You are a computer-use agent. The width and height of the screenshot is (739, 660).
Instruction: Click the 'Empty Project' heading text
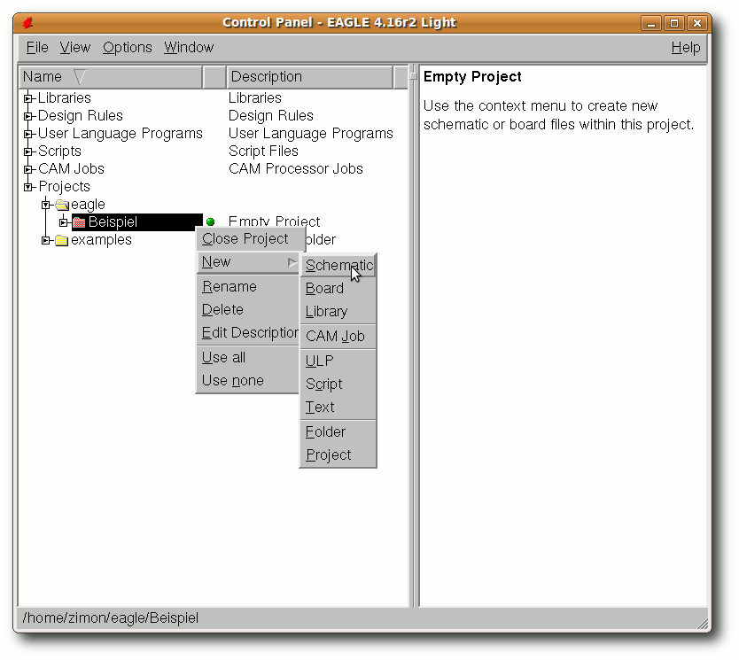click(472, 77)
